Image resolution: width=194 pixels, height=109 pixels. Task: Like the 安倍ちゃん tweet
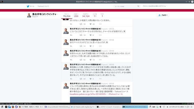coord(91,60)
